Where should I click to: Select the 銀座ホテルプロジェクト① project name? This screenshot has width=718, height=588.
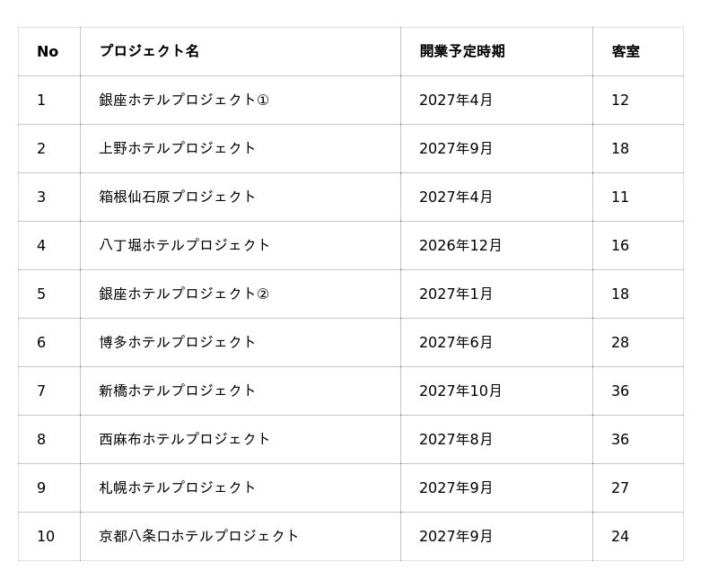click(184, 100)
